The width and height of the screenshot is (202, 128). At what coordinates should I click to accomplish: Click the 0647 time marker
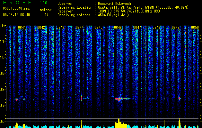tap(137, 28)
